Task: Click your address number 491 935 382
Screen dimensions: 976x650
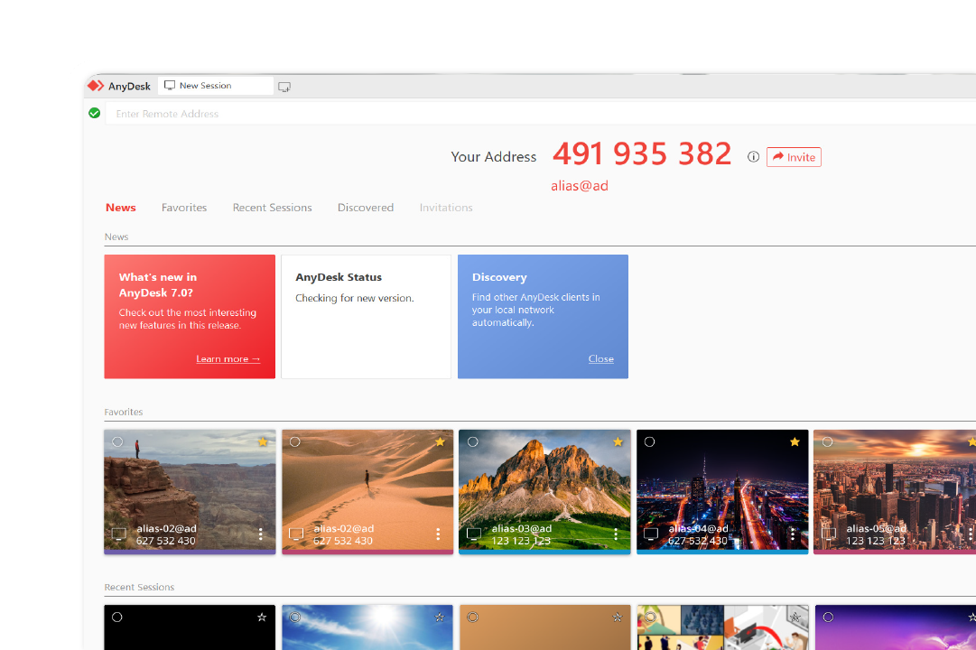Action: click(x=642, y=153)
